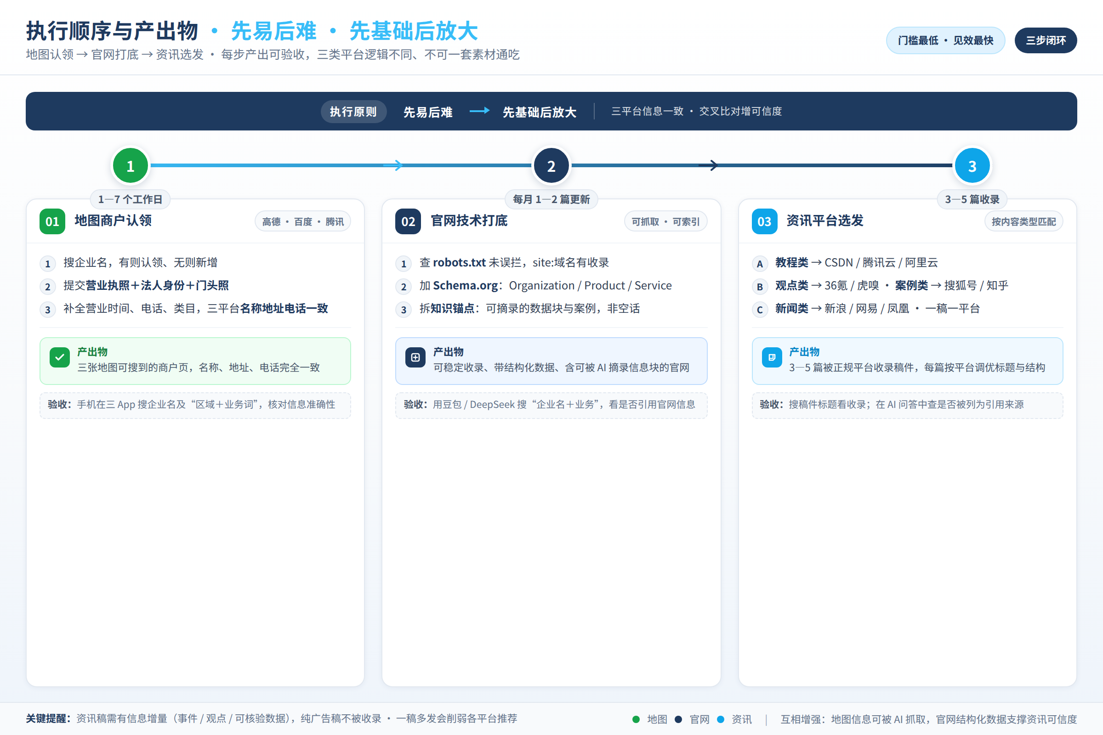The width and height of the screenshot is (1103, 735).
Task: Click the main title 执行顺序与产出物
Action: (x=112, y=31)
